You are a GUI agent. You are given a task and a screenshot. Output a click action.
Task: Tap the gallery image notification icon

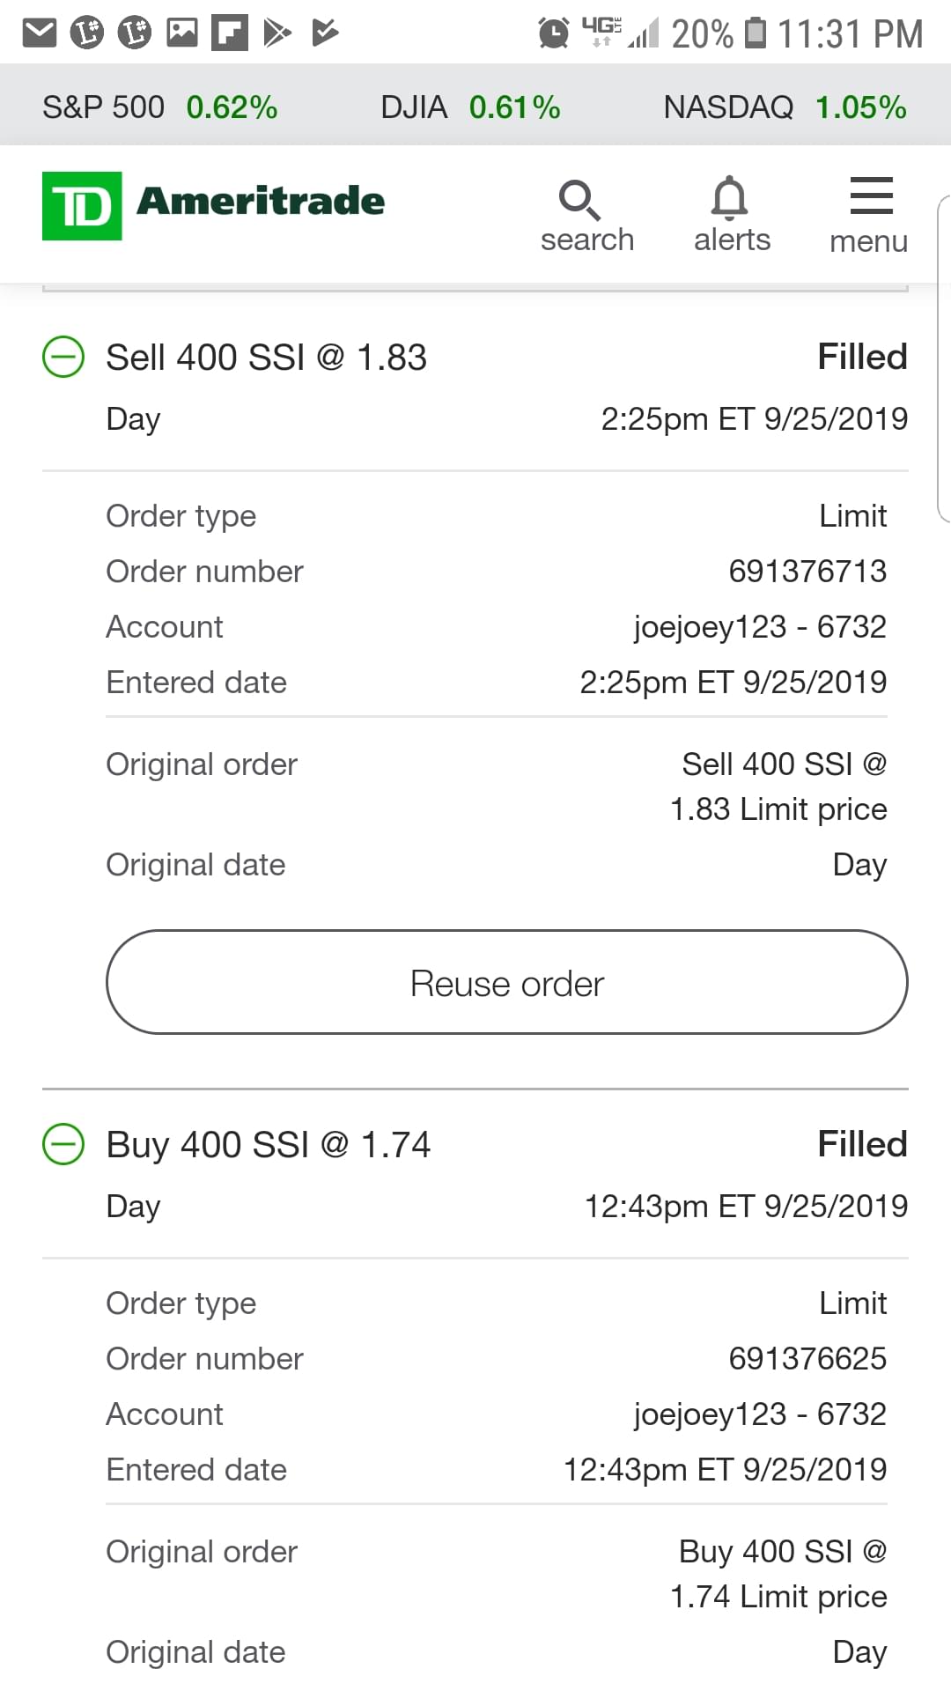(x=182, y=33)
